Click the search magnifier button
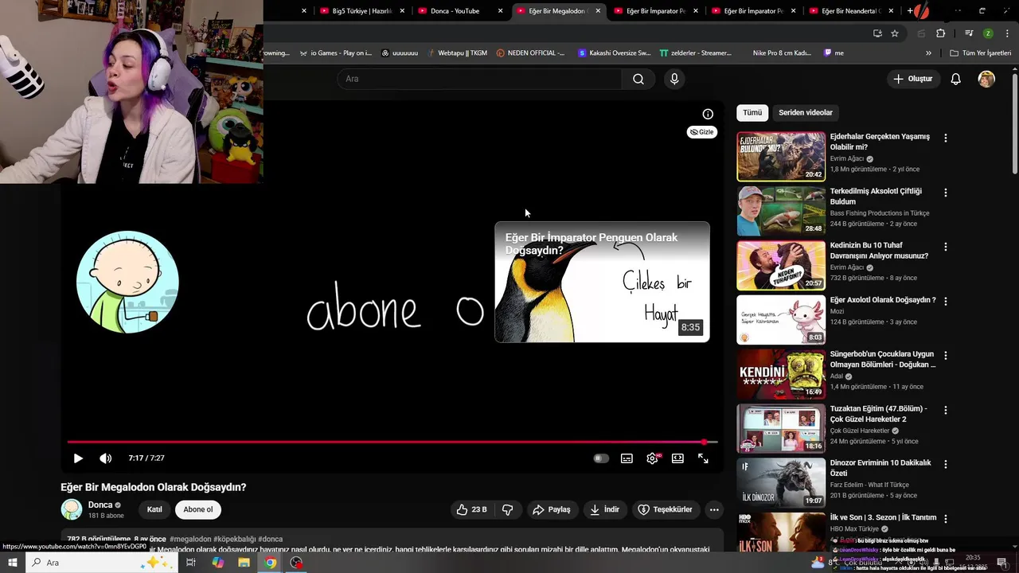1019x573 pixels. coord(638,79)
